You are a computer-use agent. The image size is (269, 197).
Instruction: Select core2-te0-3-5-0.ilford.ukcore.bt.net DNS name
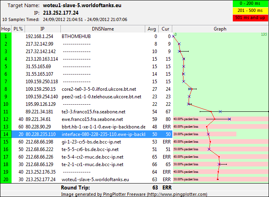[99, 89]
